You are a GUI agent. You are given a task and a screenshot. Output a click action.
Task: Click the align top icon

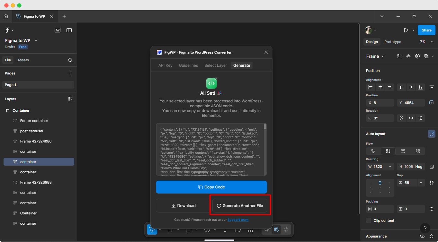[x=401, y=87]
